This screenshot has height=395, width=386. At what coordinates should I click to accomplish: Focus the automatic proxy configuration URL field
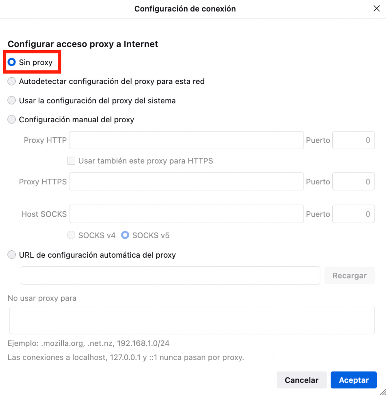(x=170, y=275)
